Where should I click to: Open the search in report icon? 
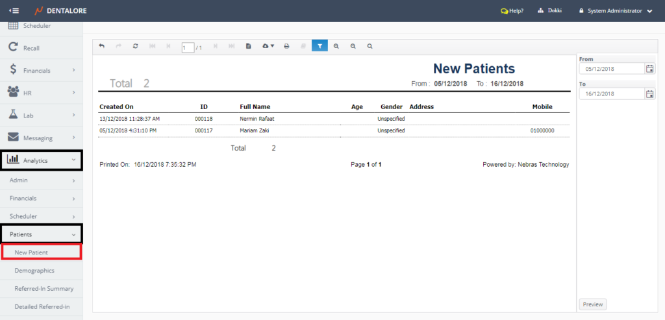pyautogui.click(x=370, y=46)
